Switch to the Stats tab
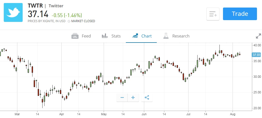Image resolution: width=262 pixels, height=118 pixels. [x=116, y=36]
